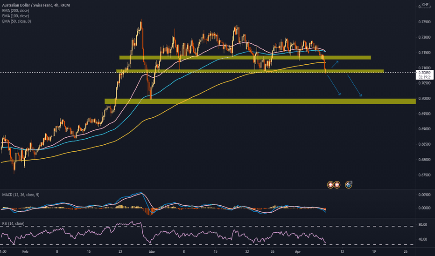The height and width of the screenshot is (256, 435).
Task: Click the 0.70000 price scale label
Action: tap(424, 99)
